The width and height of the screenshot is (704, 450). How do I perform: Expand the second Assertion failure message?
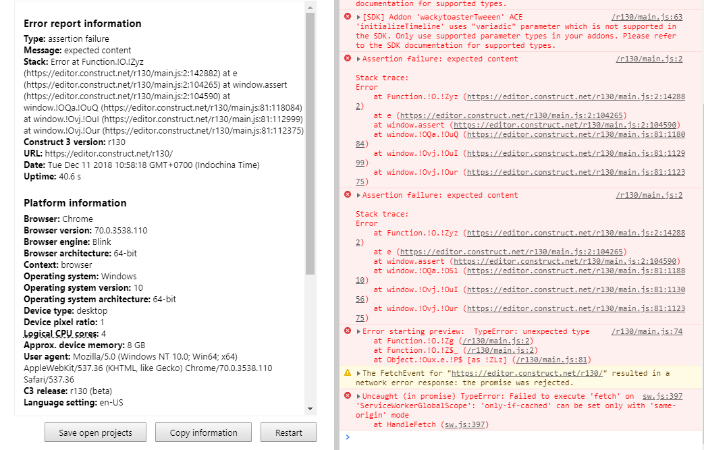(x=358, y=195)
